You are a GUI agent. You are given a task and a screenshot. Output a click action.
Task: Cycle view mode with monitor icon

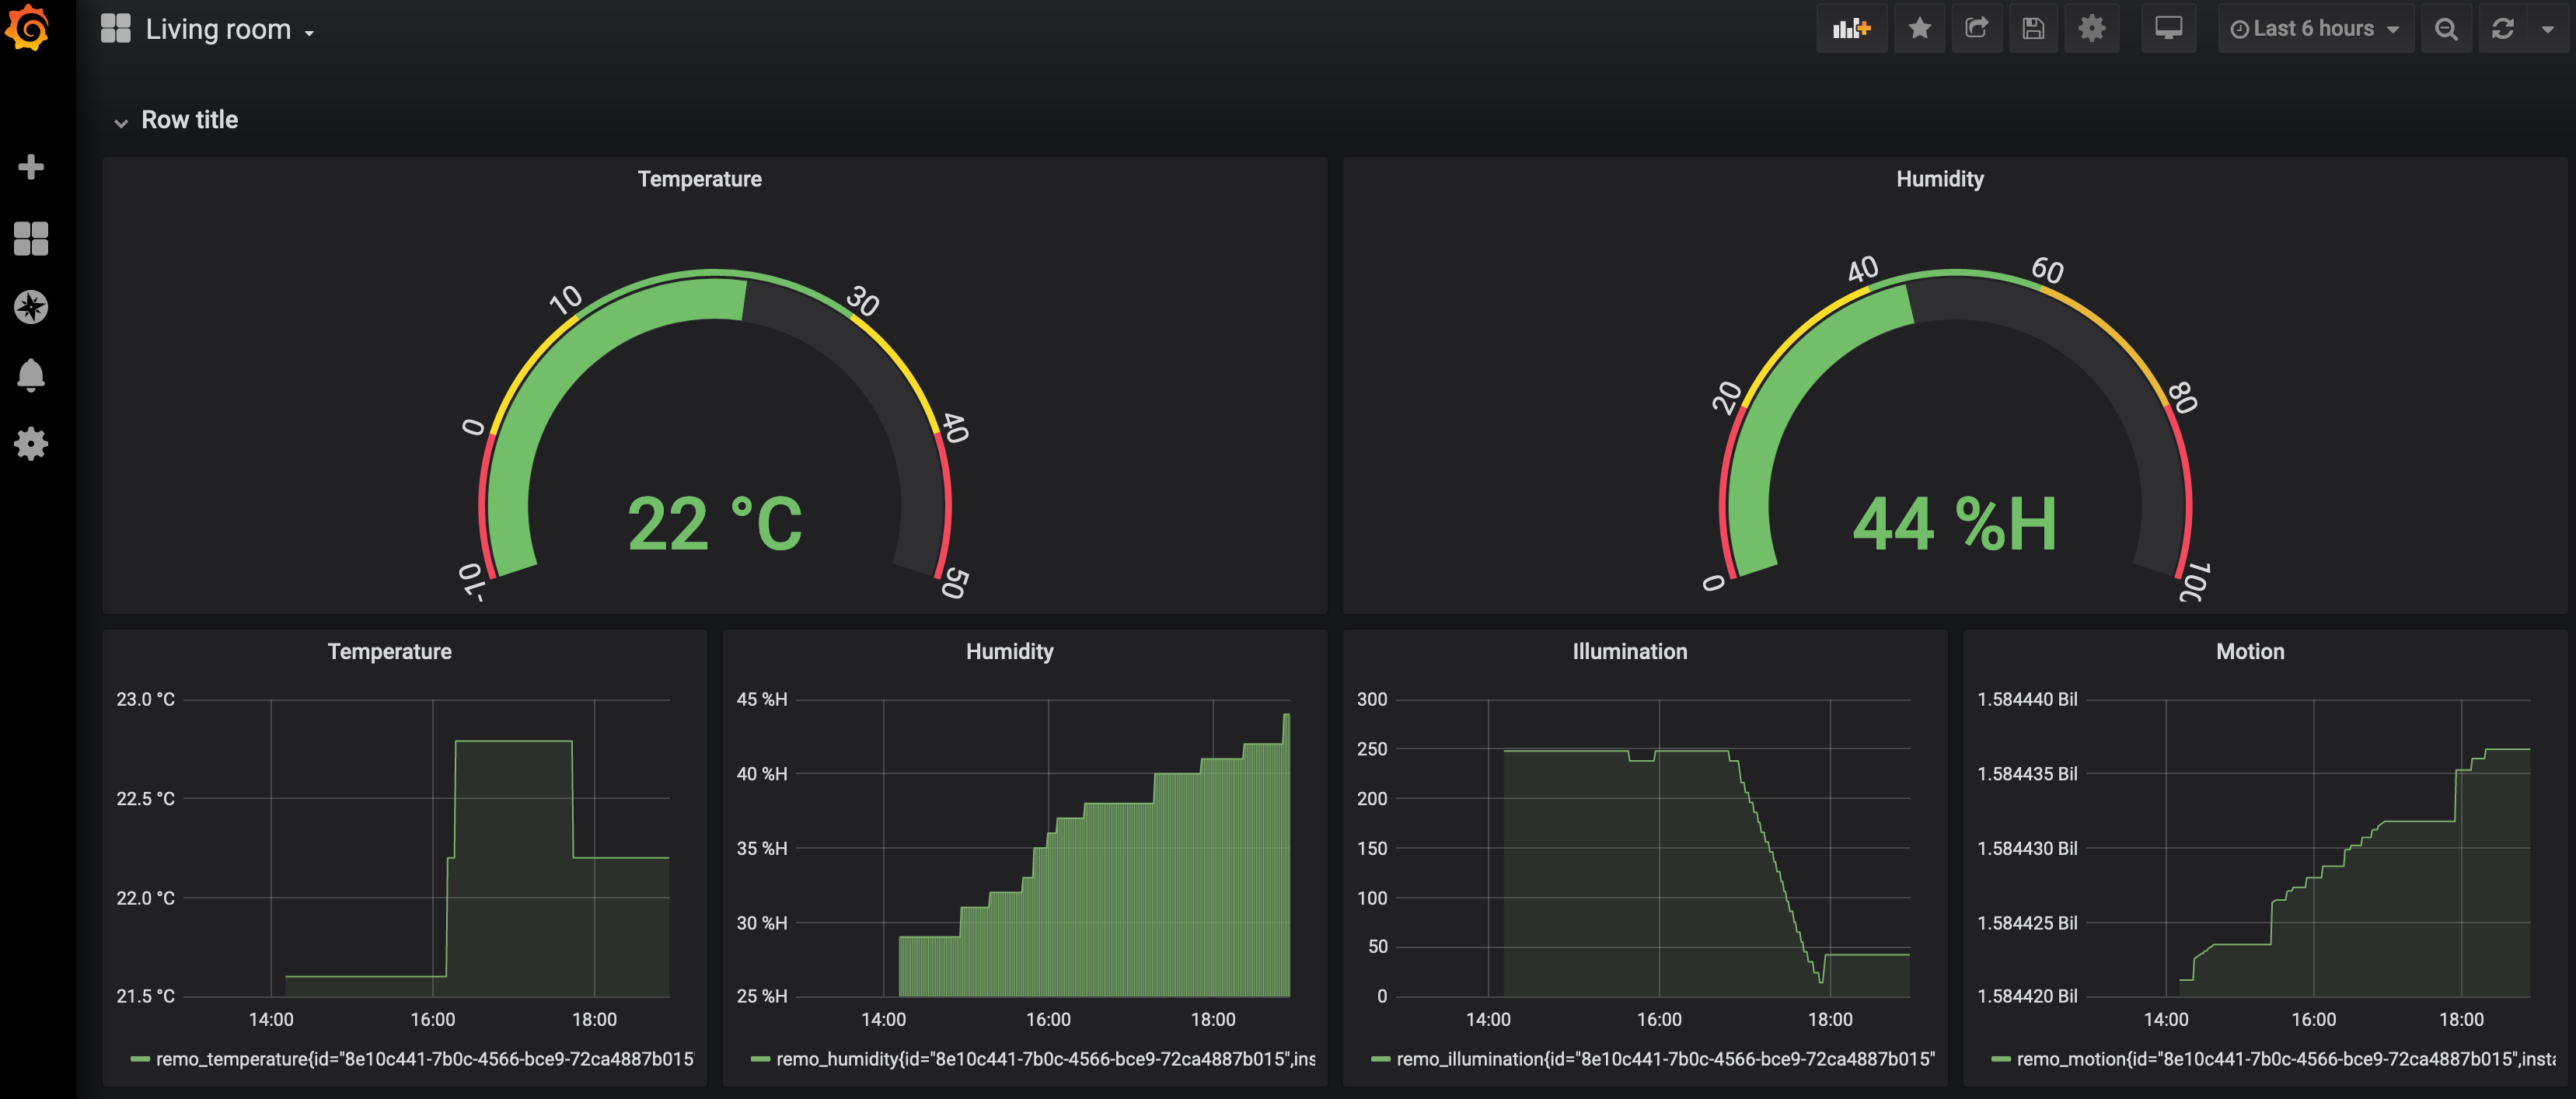[2168, 29]
